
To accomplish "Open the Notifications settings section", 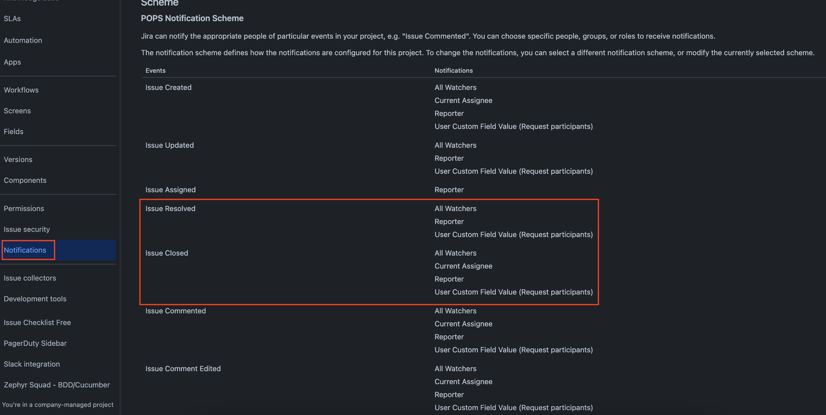I will tap(25, 250).
